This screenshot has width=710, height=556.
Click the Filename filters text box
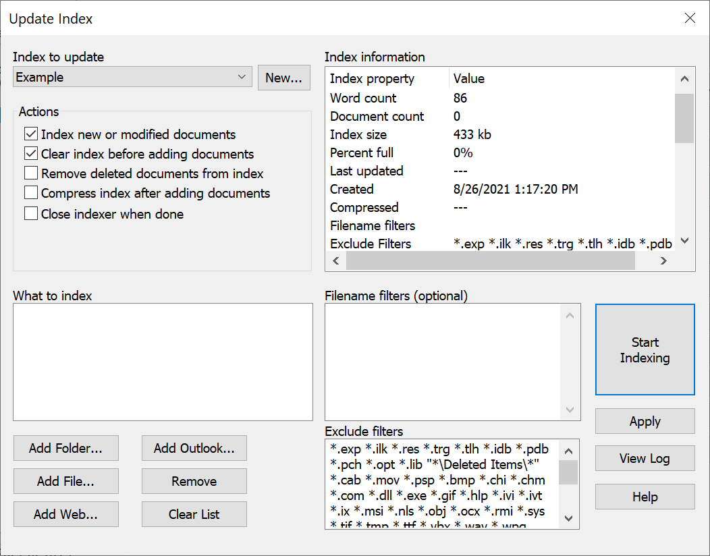(442, 362)
